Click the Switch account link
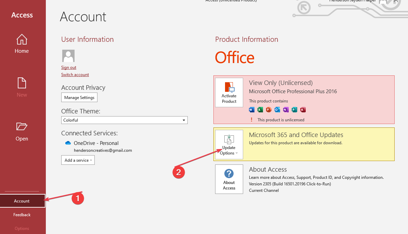The height and width of the screenshot is (234, 408). coord(75,75)
